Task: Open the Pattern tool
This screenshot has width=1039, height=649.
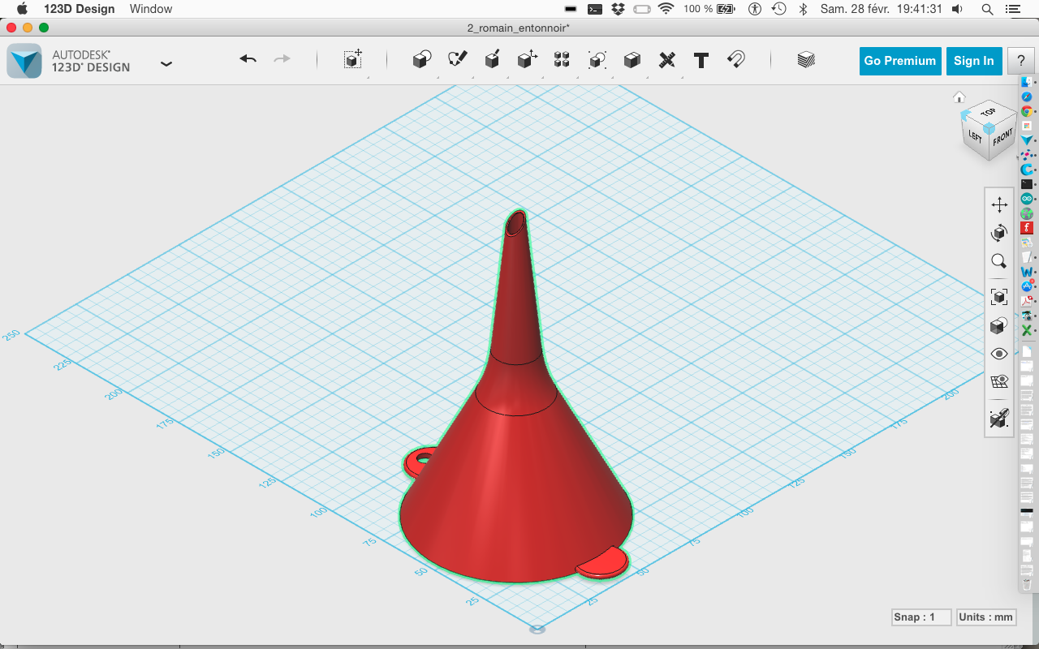Action: [562, 60]
